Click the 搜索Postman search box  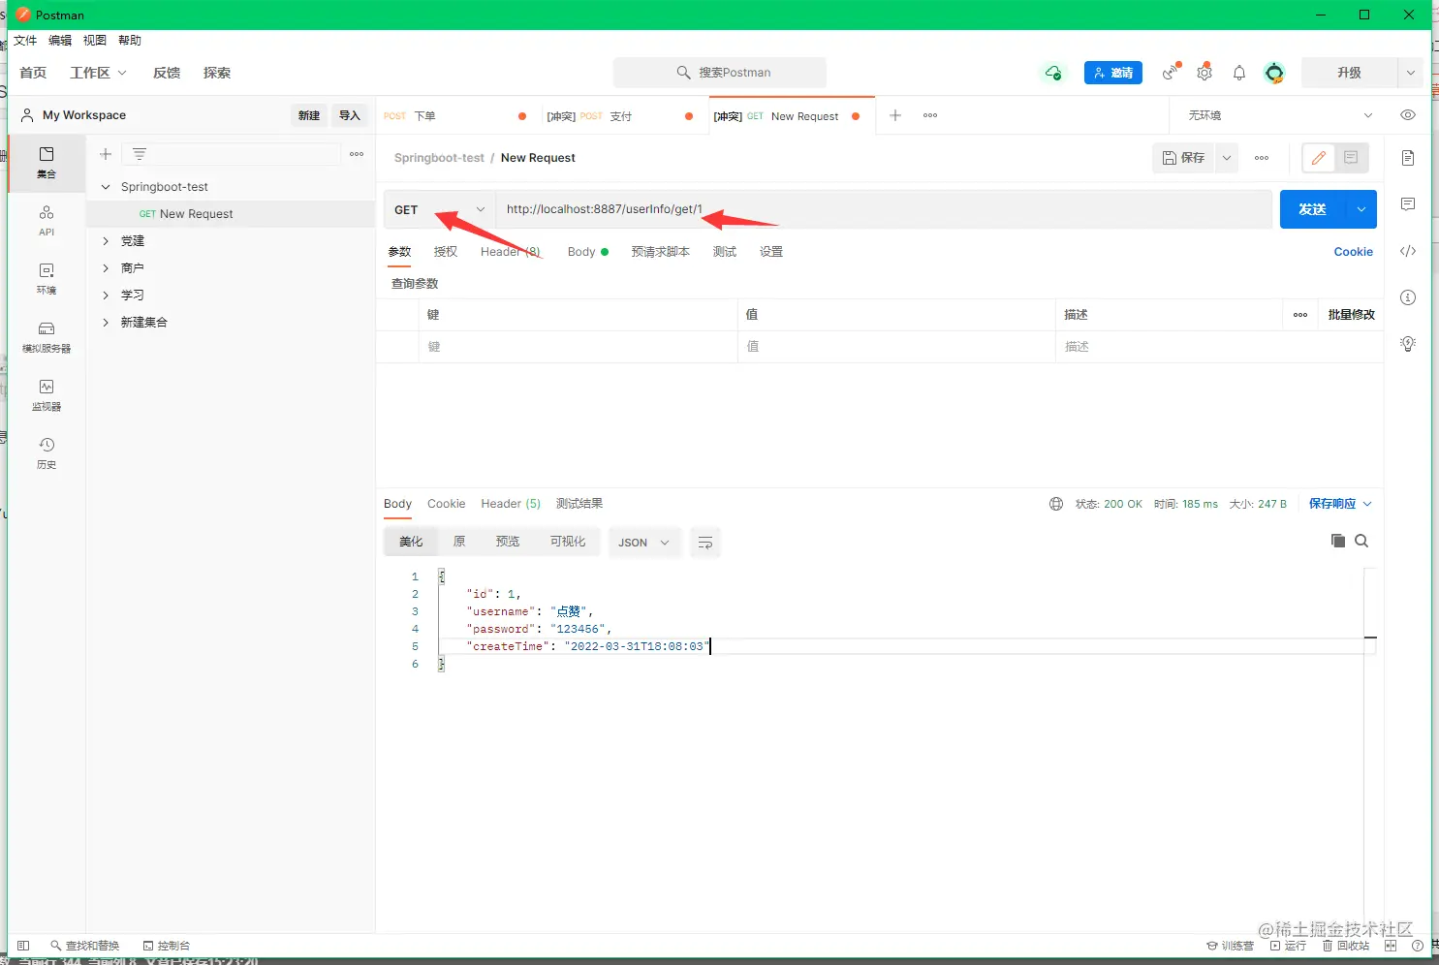pos(720,73)
